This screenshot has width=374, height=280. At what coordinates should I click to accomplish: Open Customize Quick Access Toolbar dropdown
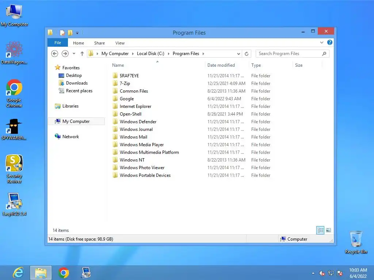77,33
